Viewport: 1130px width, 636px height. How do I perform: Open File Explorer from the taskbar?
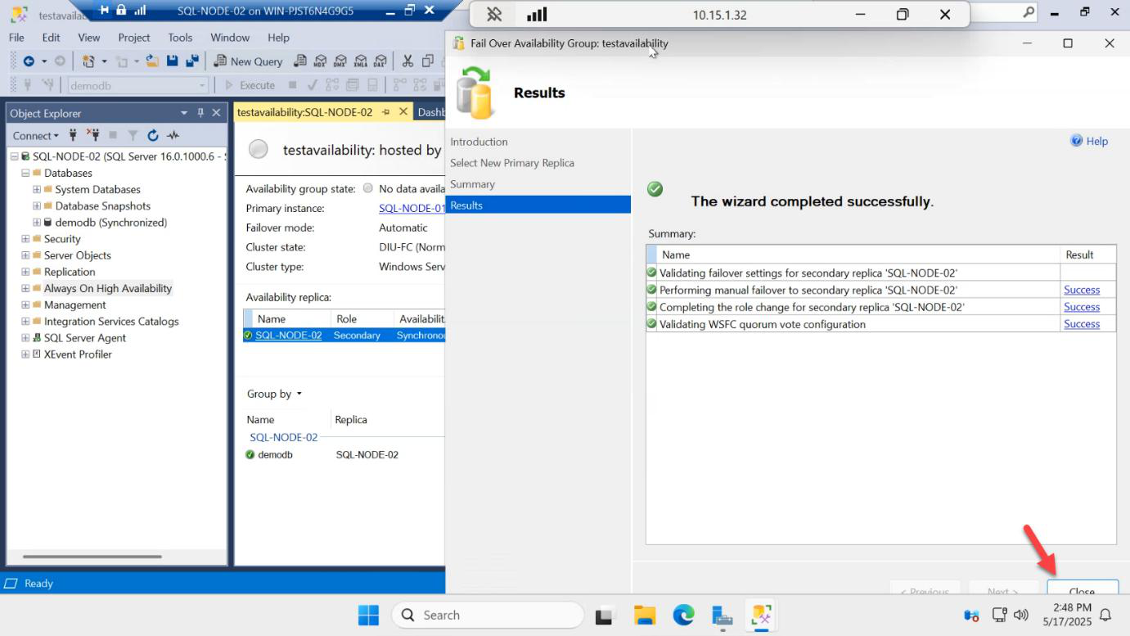click(x=645, y=615)
